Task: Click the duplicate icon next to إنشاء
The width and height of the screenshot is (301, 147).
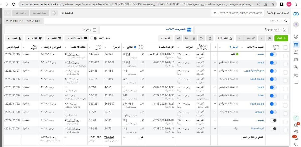Action: point(269,38)
